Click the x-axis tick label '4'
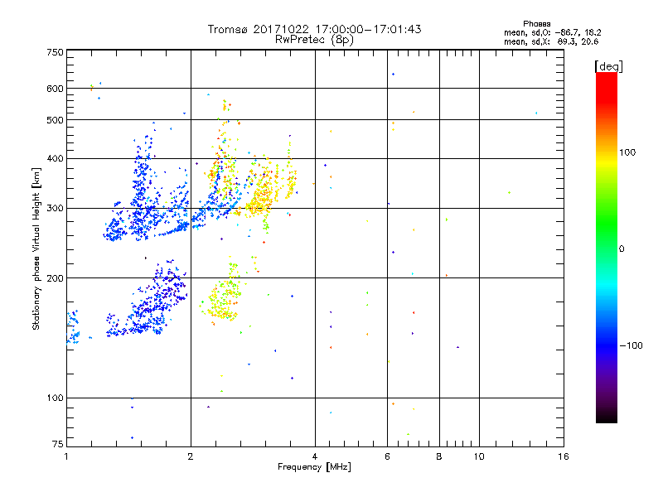 315,456
